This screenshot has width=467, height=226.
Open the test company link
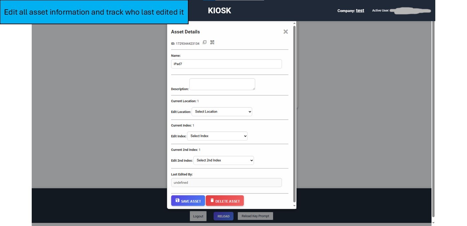click(x=360, y=11)
